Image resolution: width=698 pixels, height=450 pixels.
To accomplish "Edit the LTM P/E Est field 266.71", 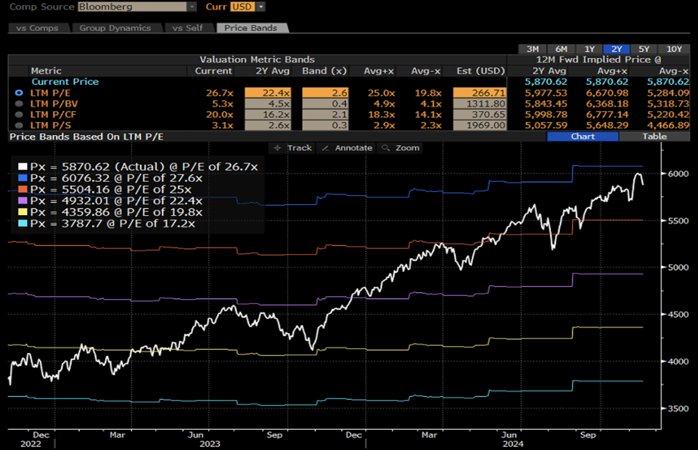I will pos(480,92).
